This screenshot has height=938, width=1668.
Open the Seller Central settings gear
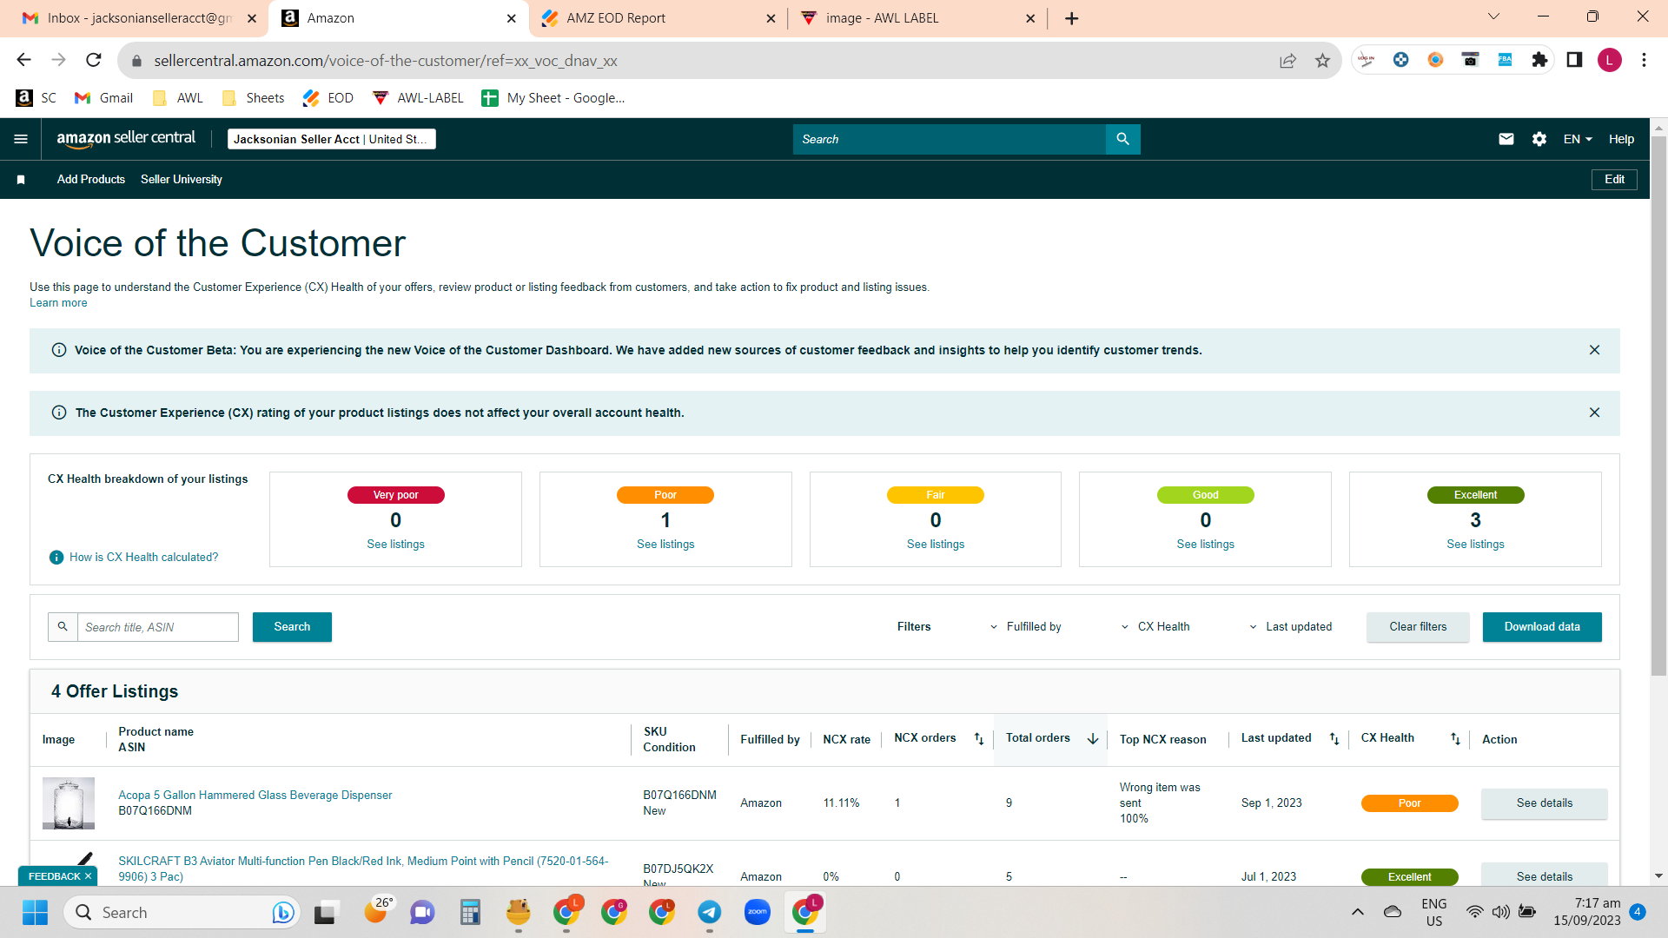[1539, 139]
